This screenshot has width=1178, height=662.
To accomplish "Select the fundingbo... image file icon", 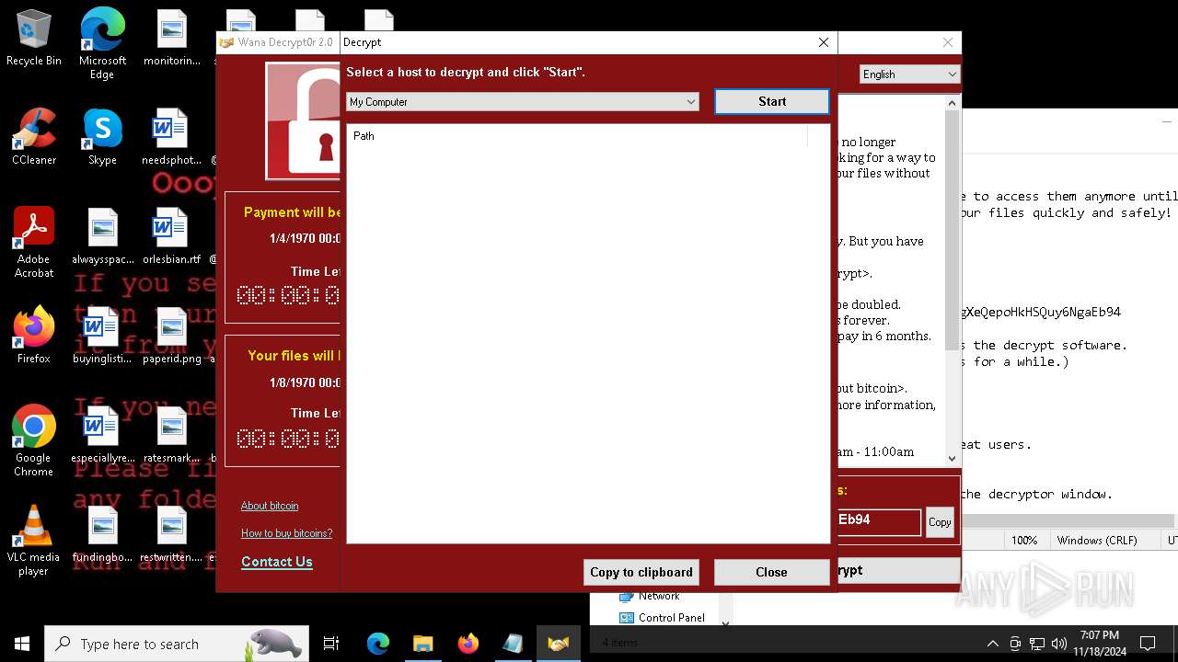I will coord(102,534).
